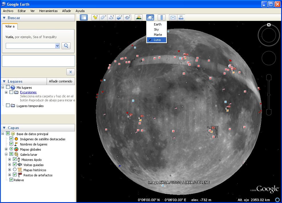Click the Excursiones folder icon
Image resolution: width=282 pixels, height=203 pixels.
[16, 92]
